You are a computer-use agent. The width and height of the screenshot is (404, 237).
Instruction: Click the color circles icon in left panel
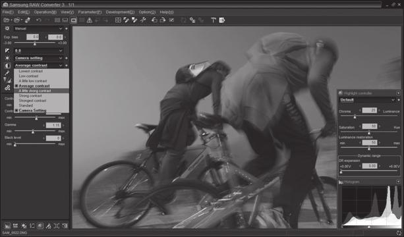7,88
